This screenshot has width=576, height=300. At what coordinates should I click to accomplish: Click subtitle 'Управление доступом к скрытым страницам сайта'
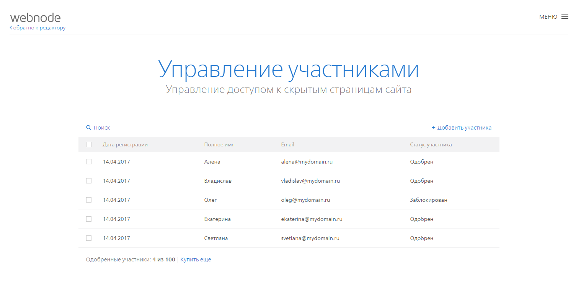pyautogui.click(x=289, y=90)
